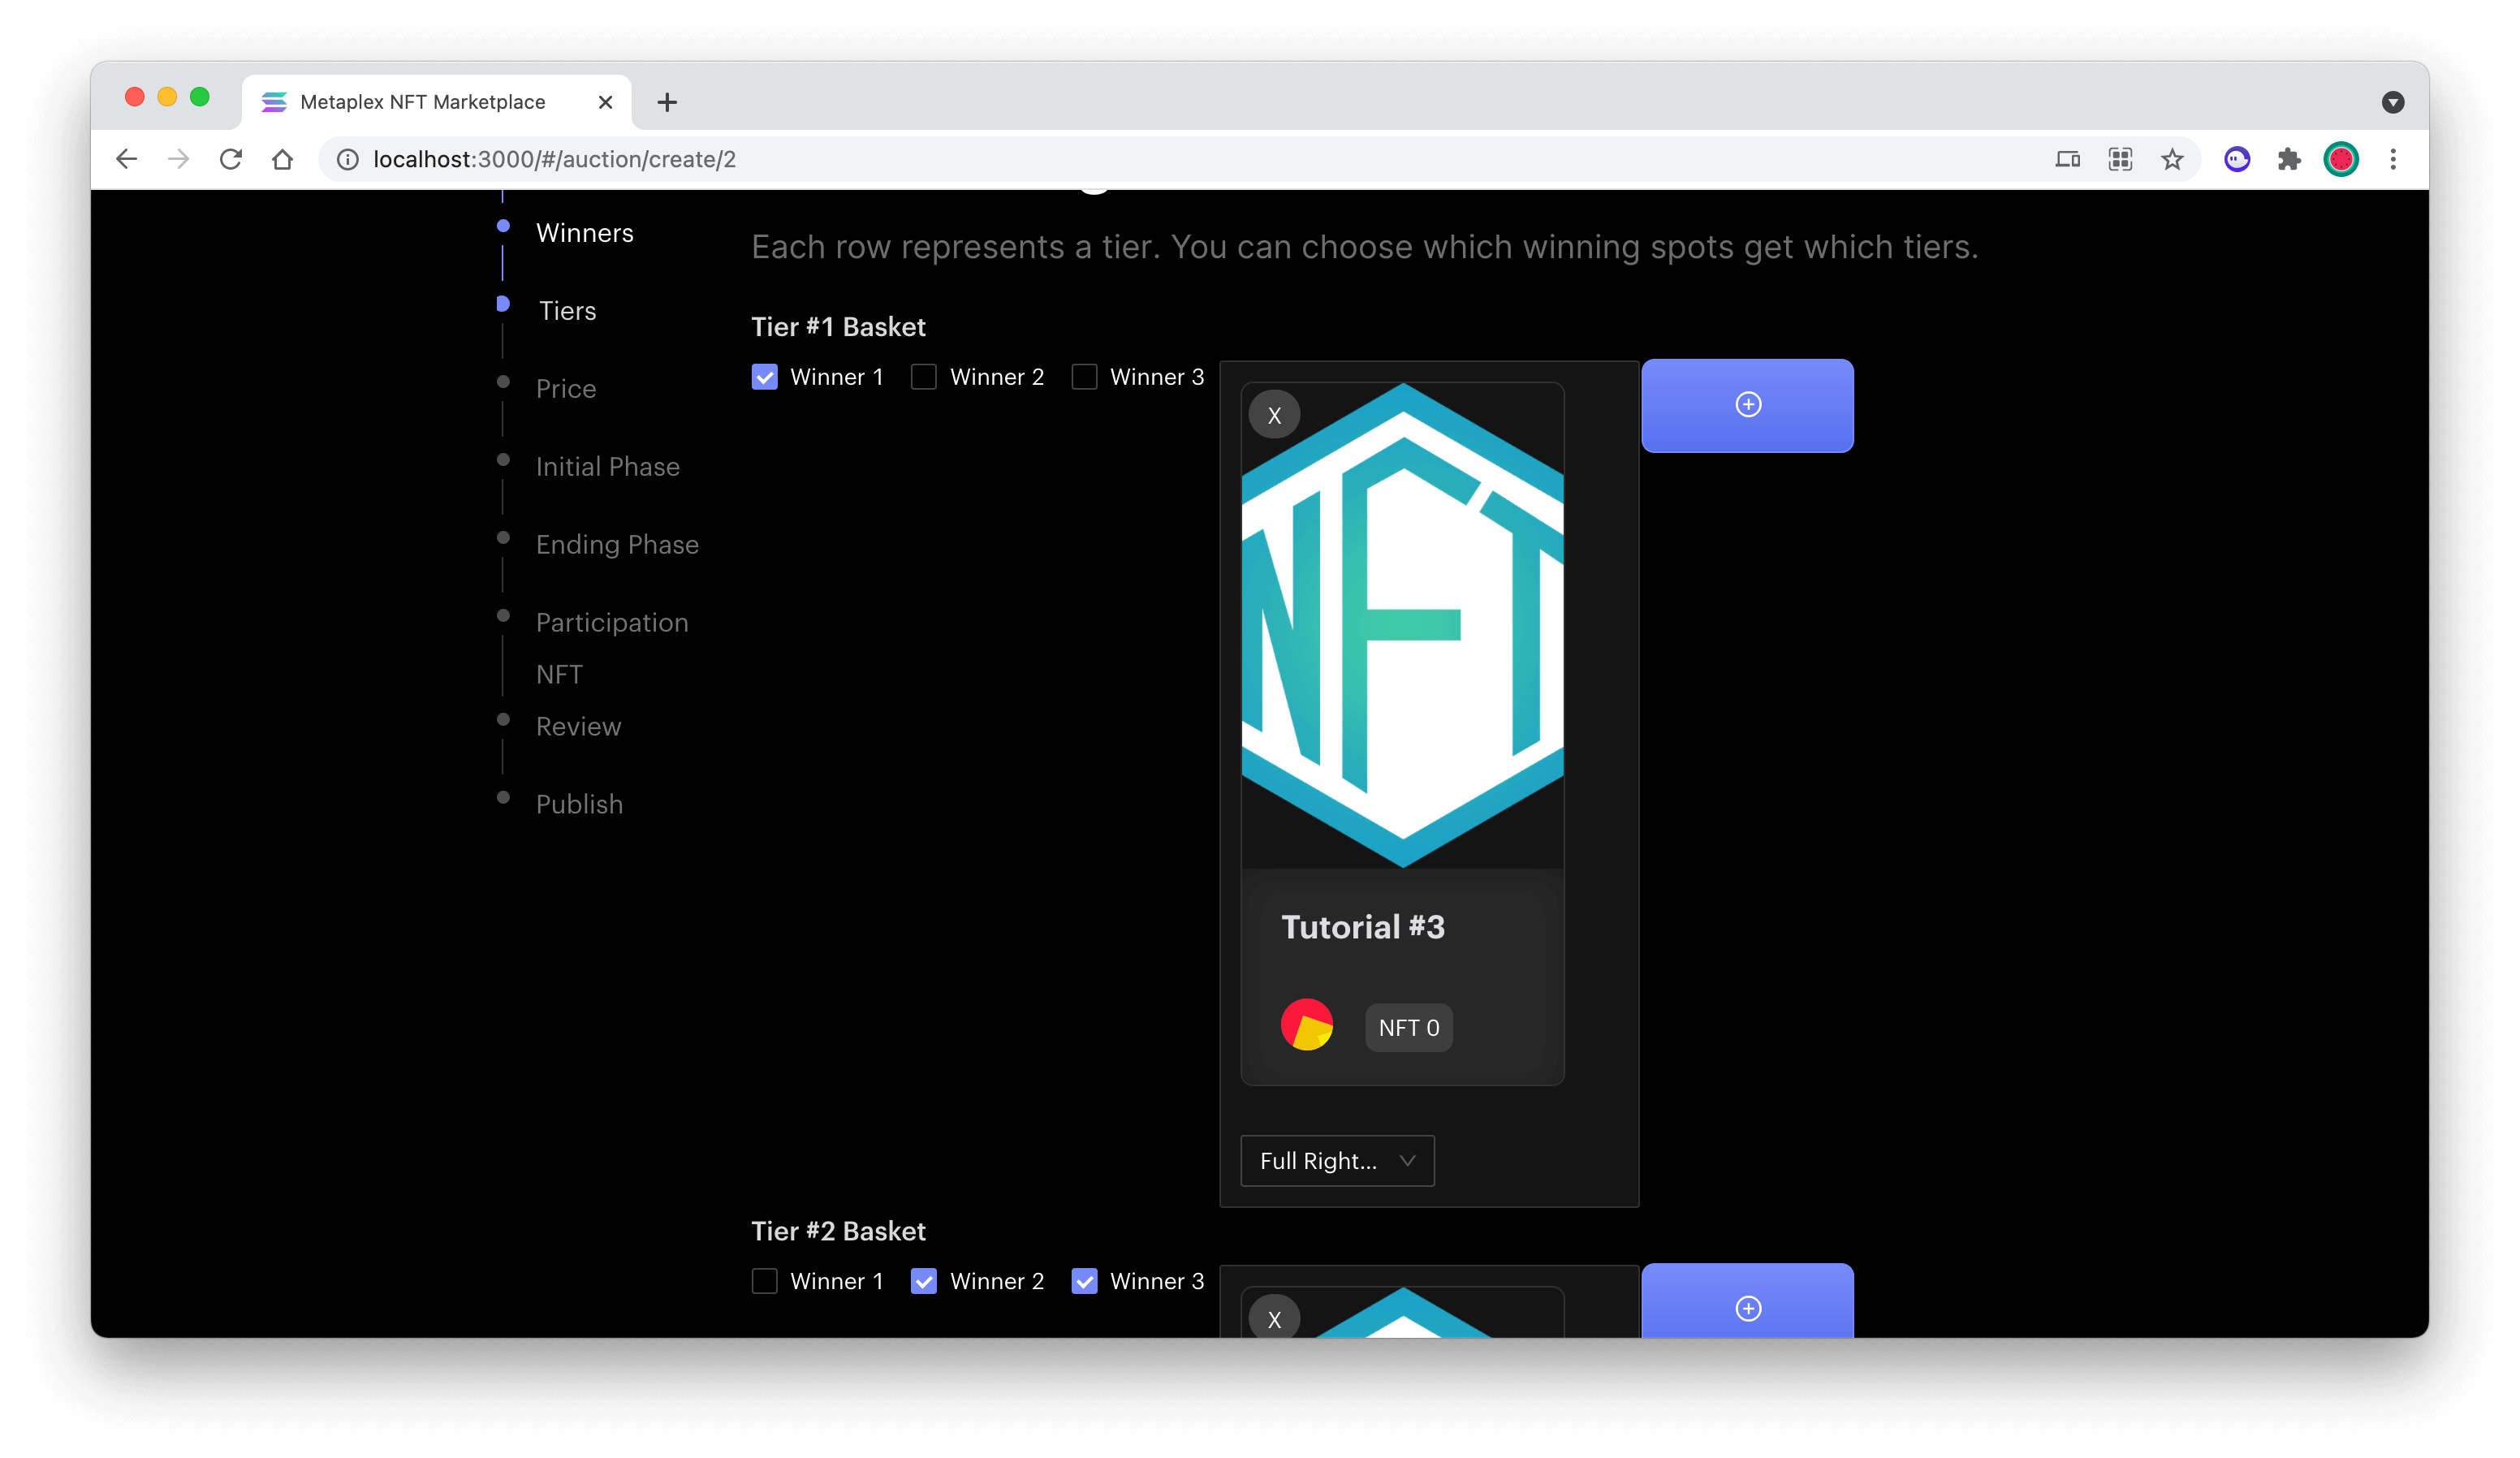Select the Tiers step
Screen dimensions: 2520x1458
(567, 311)
